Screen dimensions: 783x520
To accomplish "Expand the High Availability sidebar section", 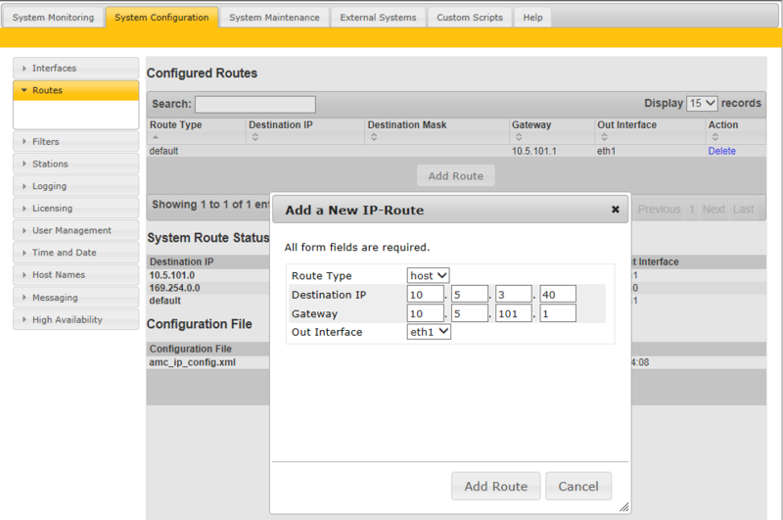I will click(x=75, y=319).
